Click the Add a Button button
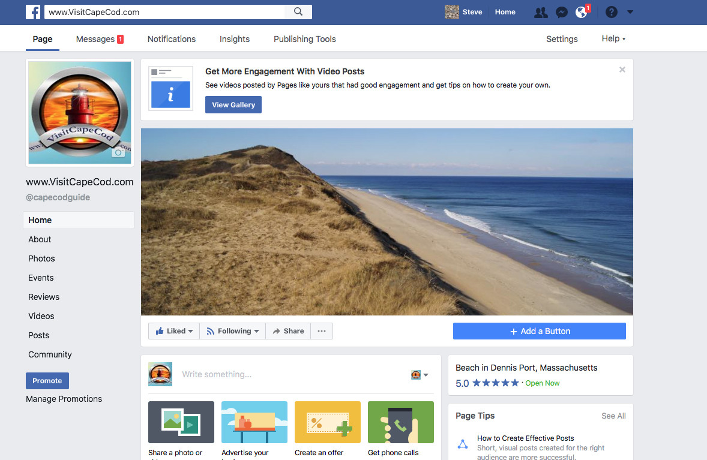The height and width of the screenshot is (460, 707). click(x=540, y=331)
